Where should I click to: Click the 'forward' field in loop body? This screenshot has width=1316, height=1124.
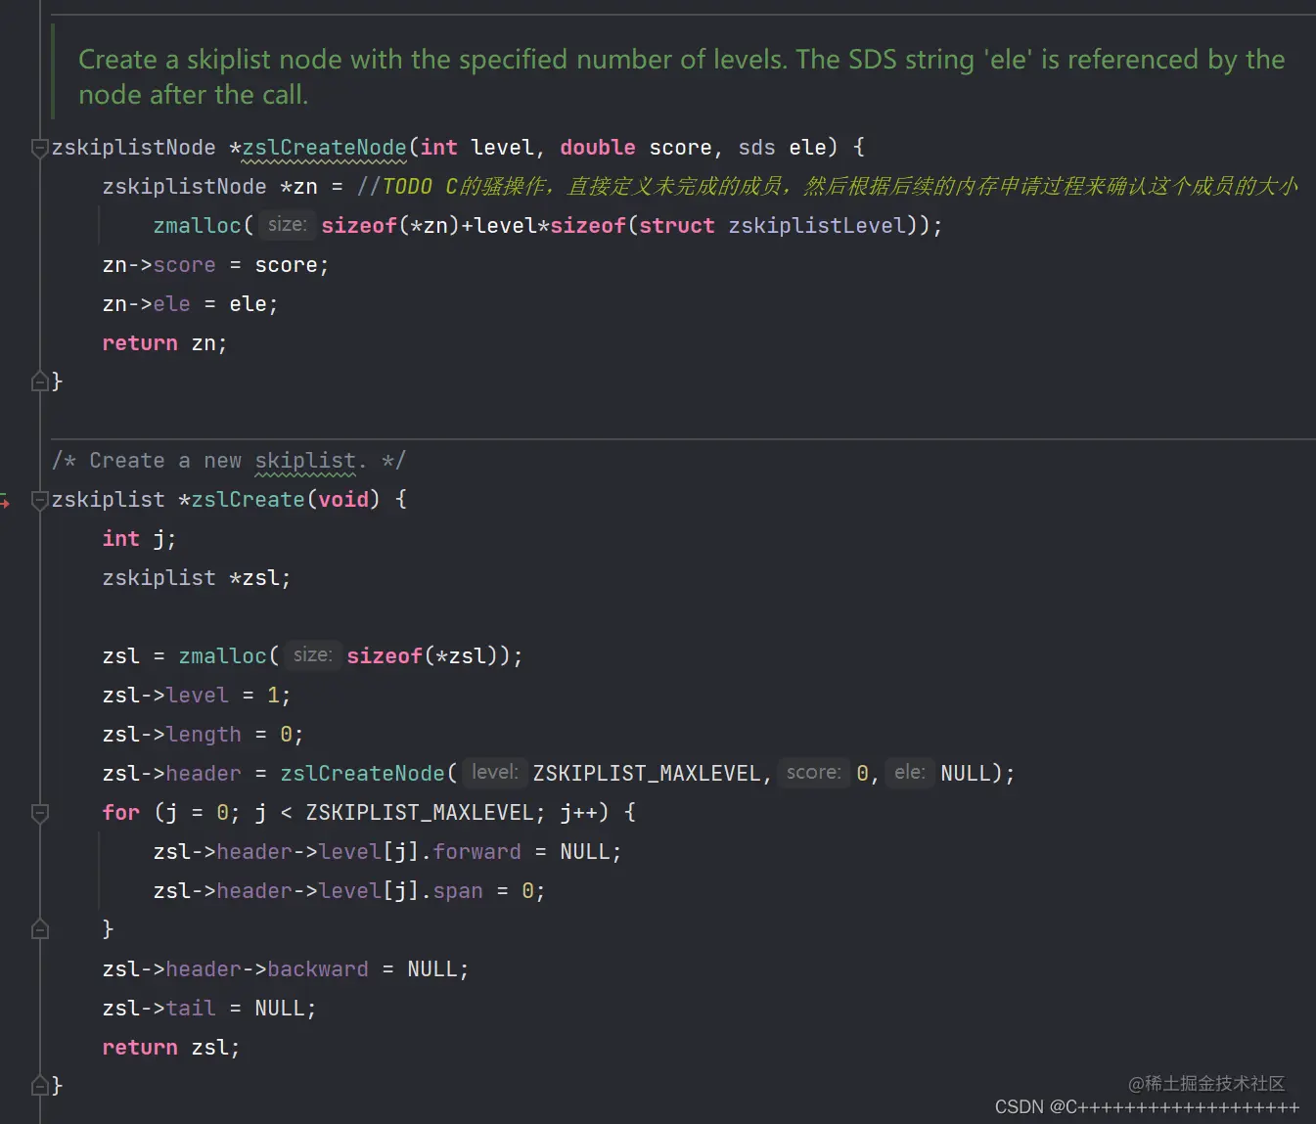[476, 852]
